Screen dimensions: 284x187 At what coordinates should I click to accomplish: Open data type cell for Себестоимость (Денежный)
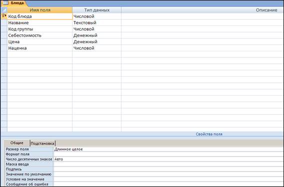[x=97, y=35]
